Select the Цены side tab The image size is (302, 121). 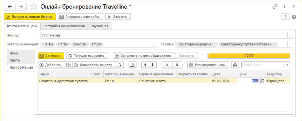point(21,53)
